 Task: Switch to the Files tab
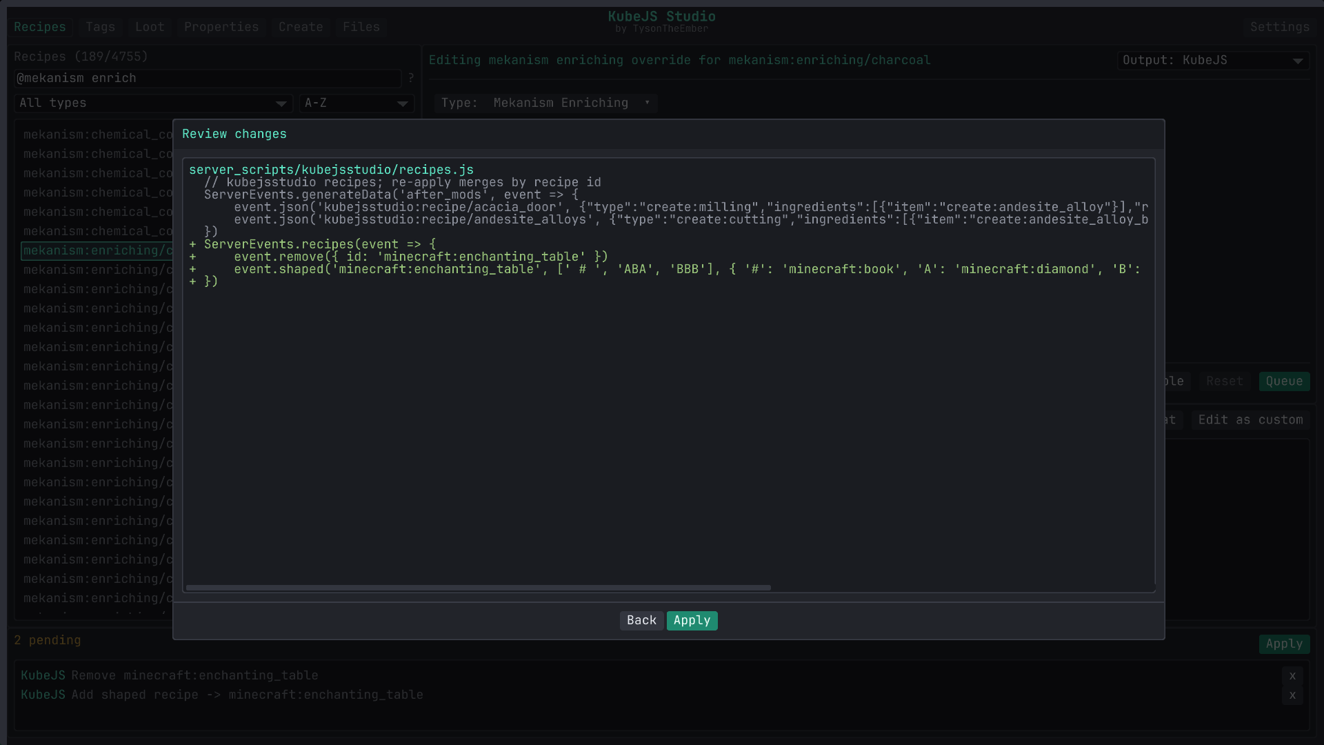pyautogui.click(x=361, y=27)
